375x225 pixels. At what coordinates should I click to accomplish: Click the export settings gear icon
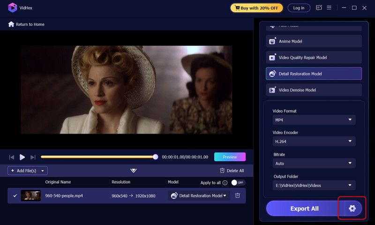(x=353, y=209)
